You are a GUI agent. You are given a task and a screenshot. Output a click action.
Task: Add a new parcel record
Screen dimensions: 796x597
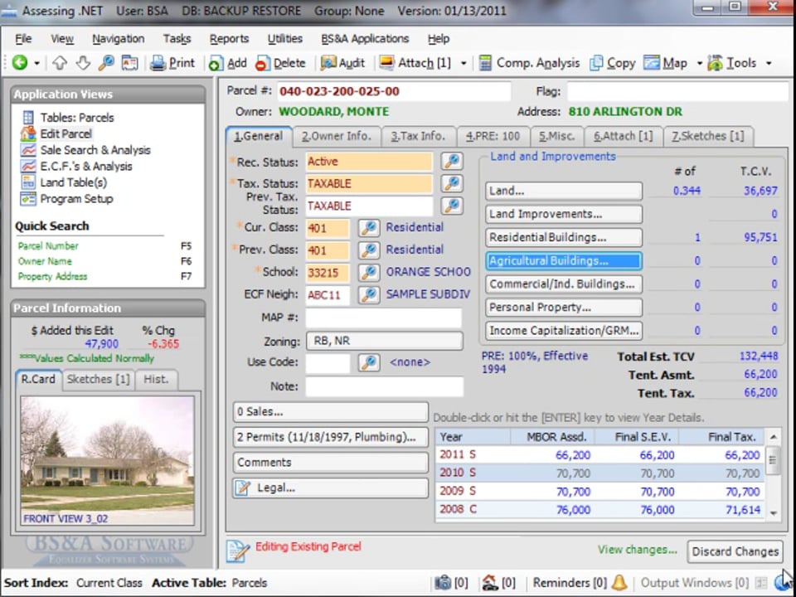(x=227, y=63)
